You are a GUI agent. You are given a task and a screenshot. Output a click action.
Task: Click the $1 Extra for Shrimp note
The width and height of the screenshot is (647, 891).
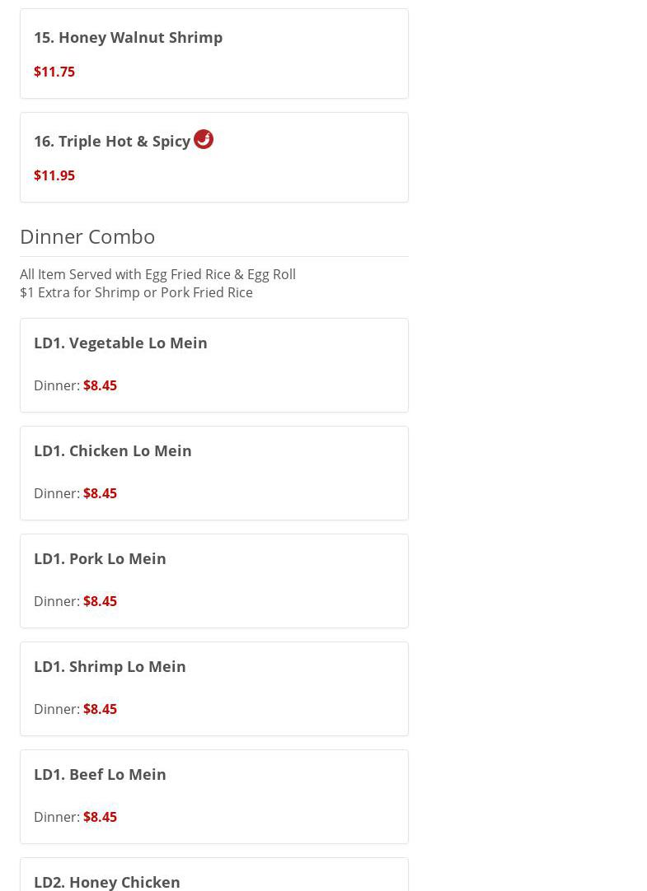tap(136, 292)
